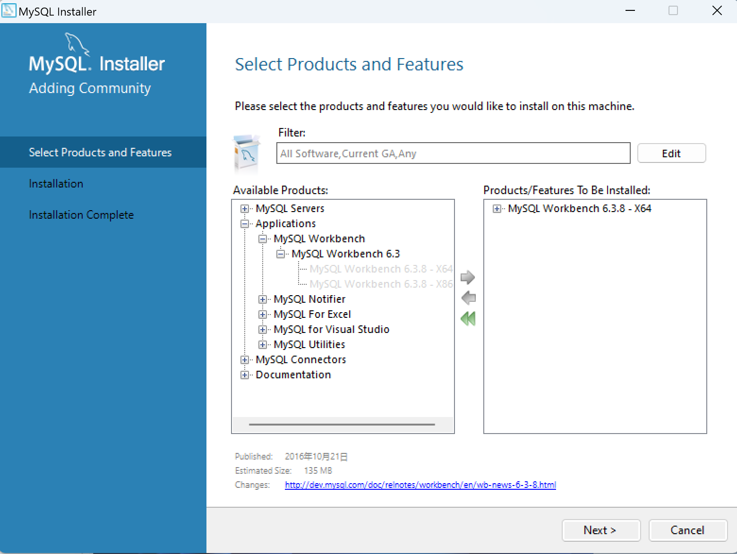Click the Cancel button
The height and width of the screenshot is (554, 737).
click(688, 530)
